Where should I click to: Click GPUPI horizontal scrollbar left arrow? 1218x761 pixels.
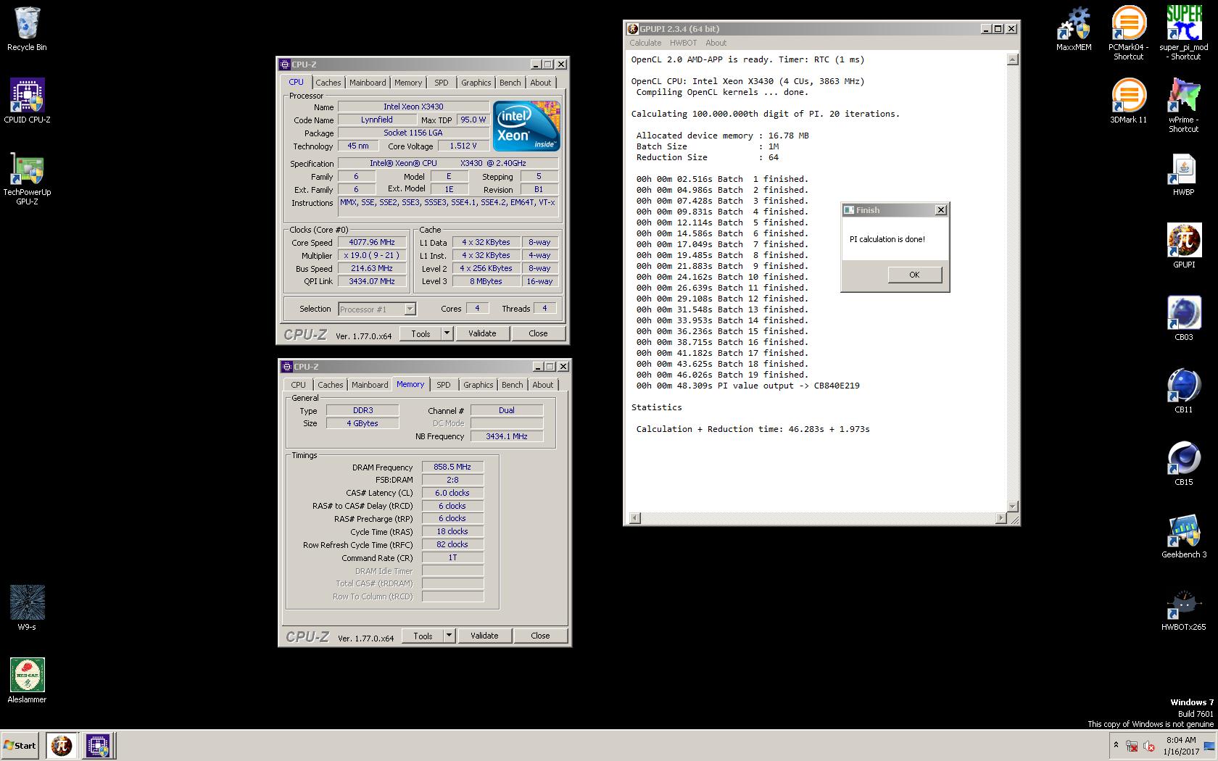coord(634,517)
